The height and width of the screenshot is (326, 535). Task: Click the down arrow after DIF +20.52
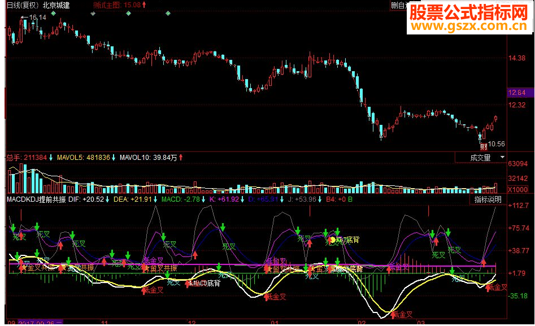pyautogui.click(x=107, y=199)
